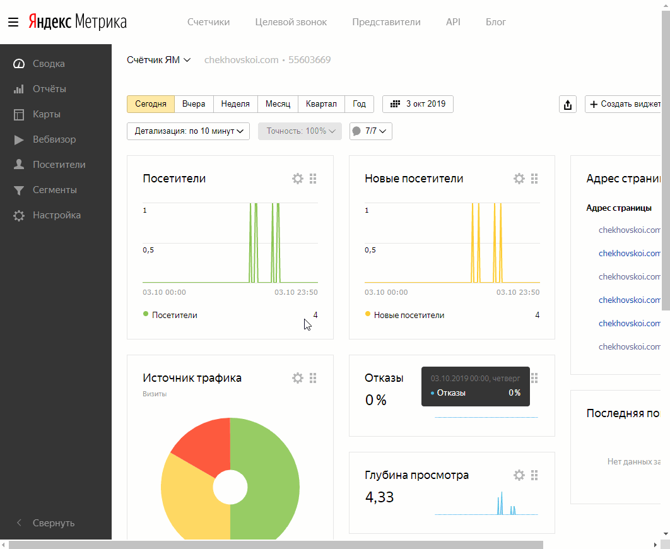Image resolution: width=670 pixels, height=549 pixels.
Task: Click the 0 % Отказы value
Action: coord(375,400)
